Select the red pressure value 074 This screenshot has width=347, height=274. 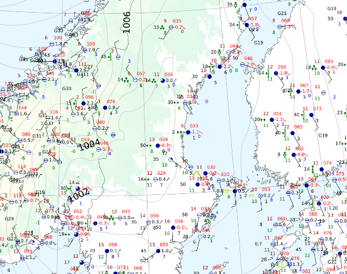pyautogui.click(x=327, y=163)
